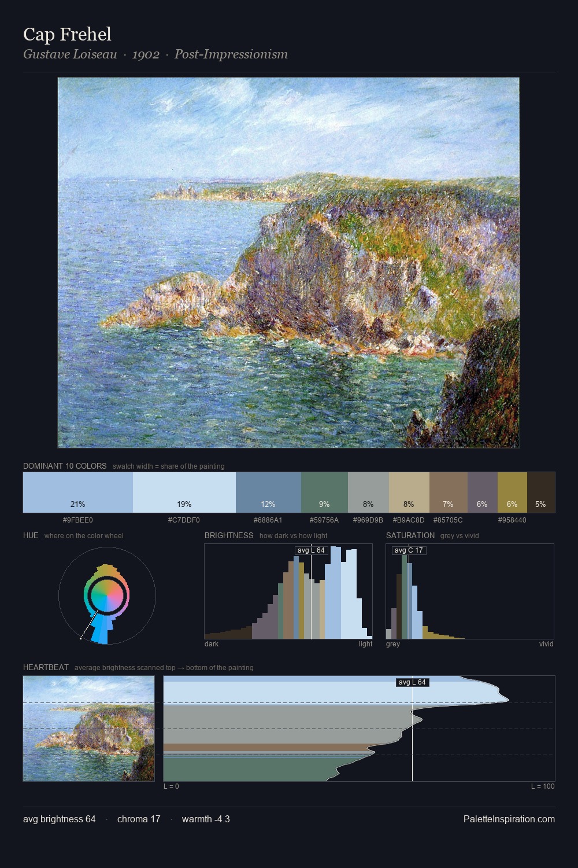Click 'how dark vs how light' caption

click(294, 536)
